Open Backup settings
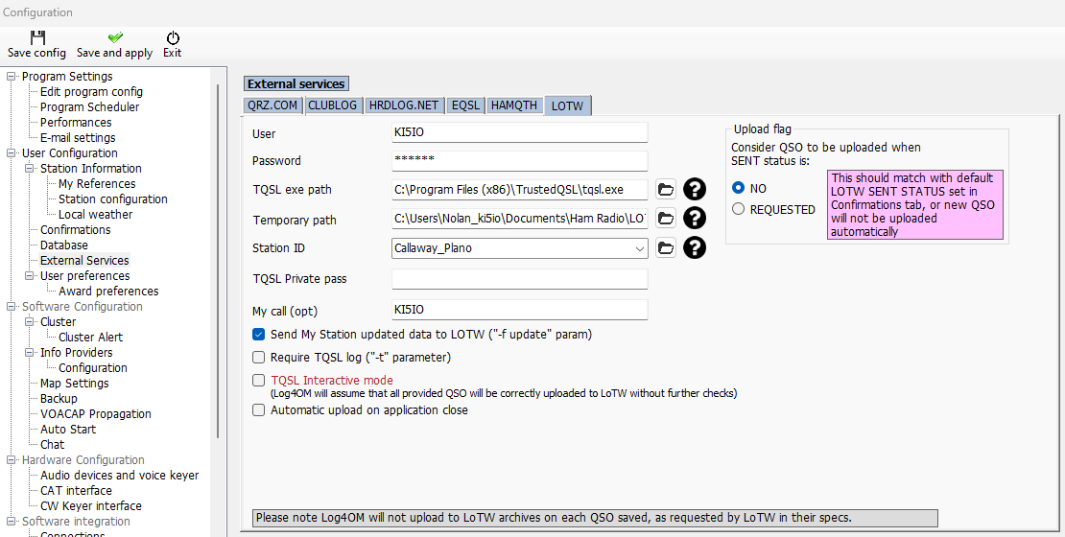 tap(59, 399)
